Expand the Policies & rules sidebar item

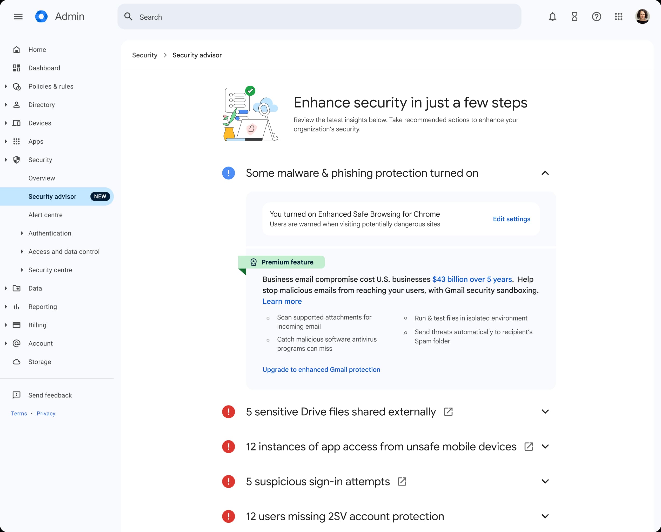[x=6, y=87]
